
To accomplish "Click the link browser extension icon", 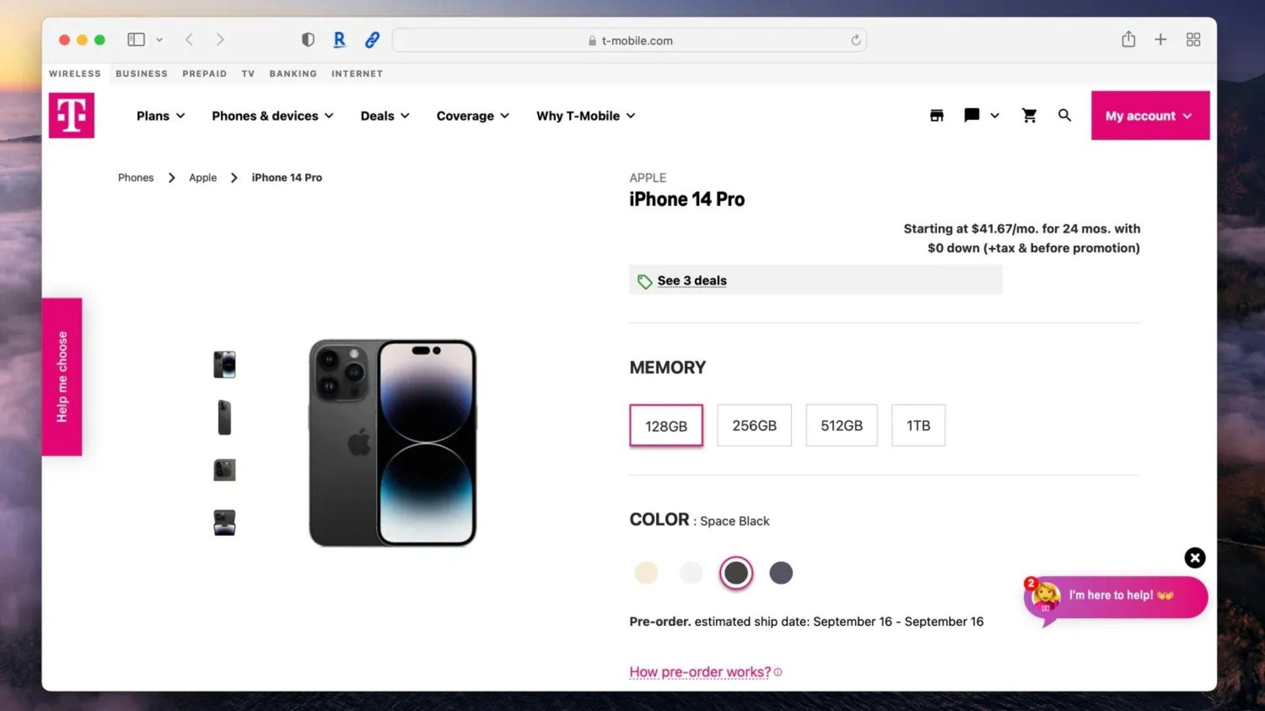I will coord(372,40).
